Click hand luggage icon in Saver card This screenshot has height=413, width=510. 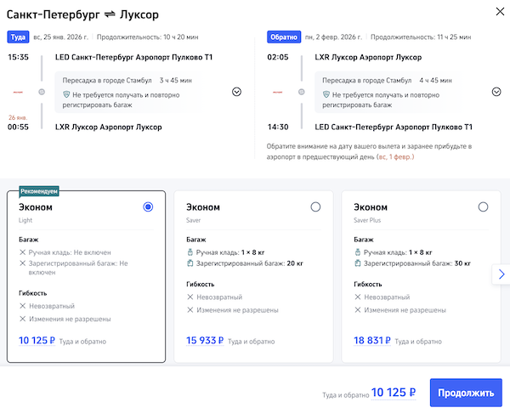tap(190, 253)
